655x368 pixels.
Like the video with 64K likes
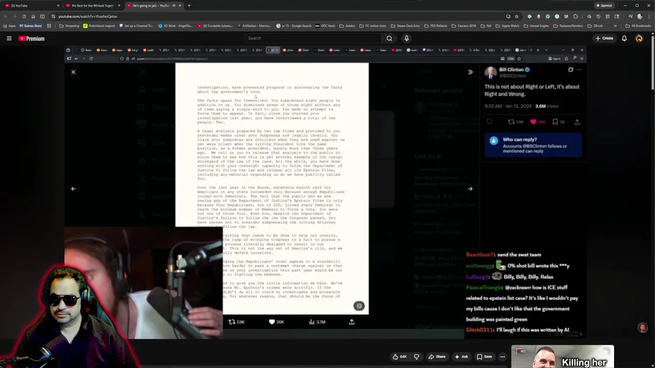pyautogui.click(x=400, y=357)
